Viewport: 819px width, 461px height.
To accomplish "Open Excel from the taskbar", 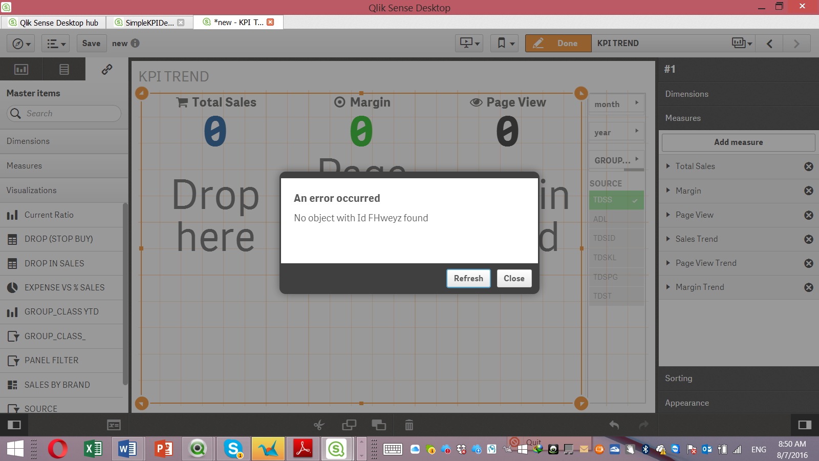I will (x=93, y=449).
